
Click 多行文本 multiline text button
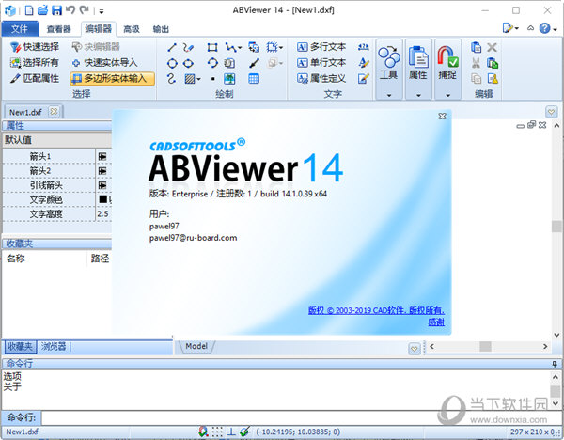[321, 47]
